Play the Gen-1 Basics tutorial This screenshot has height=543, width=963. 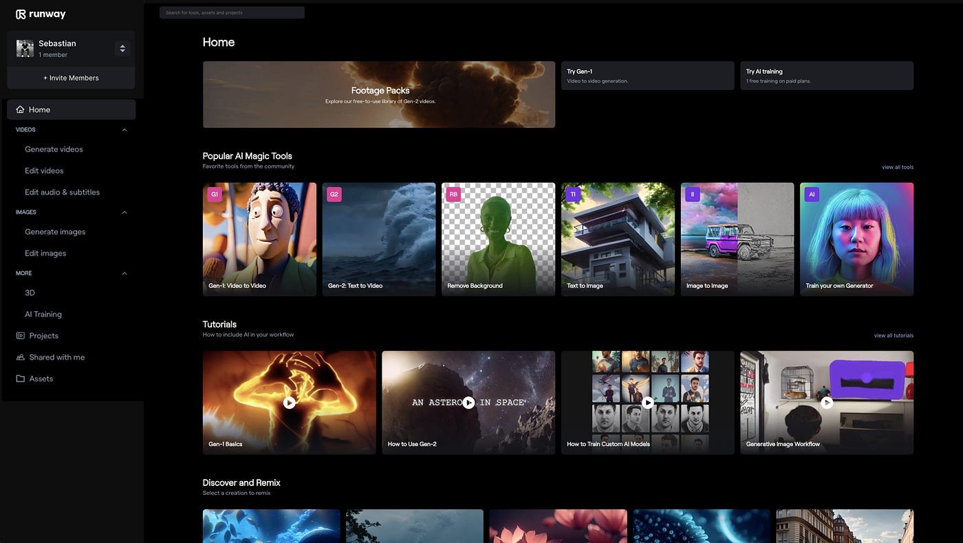tap(290, 403)
